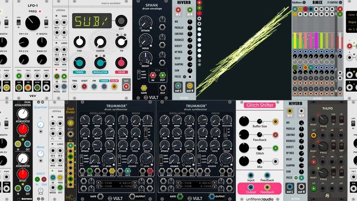This screenshot has width=357, height=201.
Task: Click the yellow GATE jack on SPANK
Action: (144, 88)
